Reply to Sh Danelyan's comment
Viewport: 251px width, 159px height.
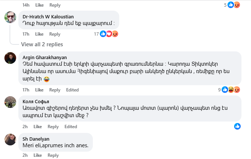click(53, 155)
